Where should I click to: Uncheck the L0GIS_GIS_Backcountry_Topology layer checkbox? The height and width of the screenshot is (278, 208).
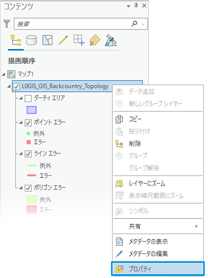coord(16,87)
